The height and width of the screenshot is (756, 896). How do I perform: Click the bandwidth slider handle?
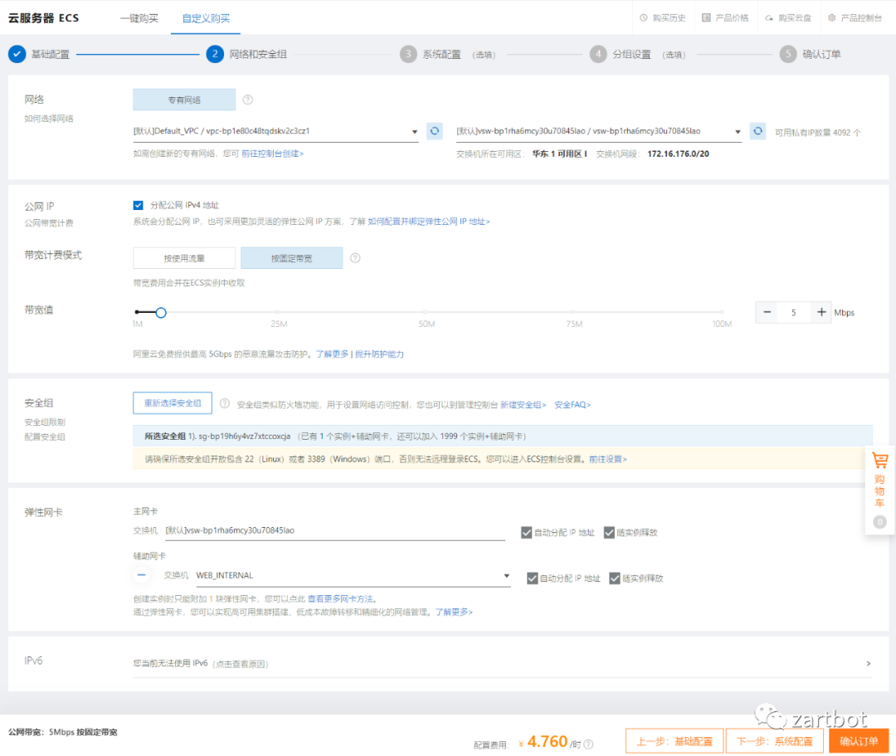click(161, 312)
